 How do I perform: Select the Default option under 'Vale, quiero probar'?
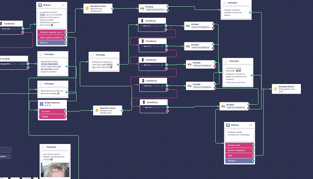[x=52, y=43]
